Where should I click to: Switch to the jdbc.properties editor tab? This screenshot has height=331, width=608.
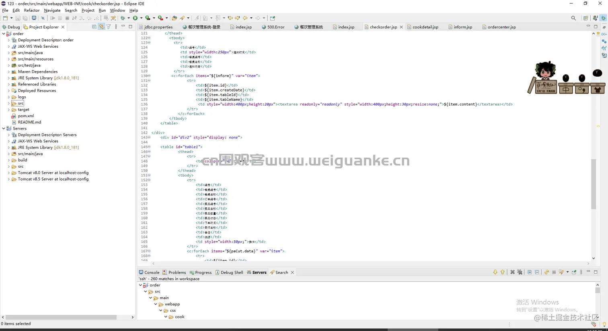156,27
